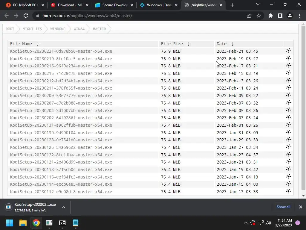
Task: Download KodiSetup-20230219-8fe10af5-master-x64.exe
Action: [x=61, y=59]
